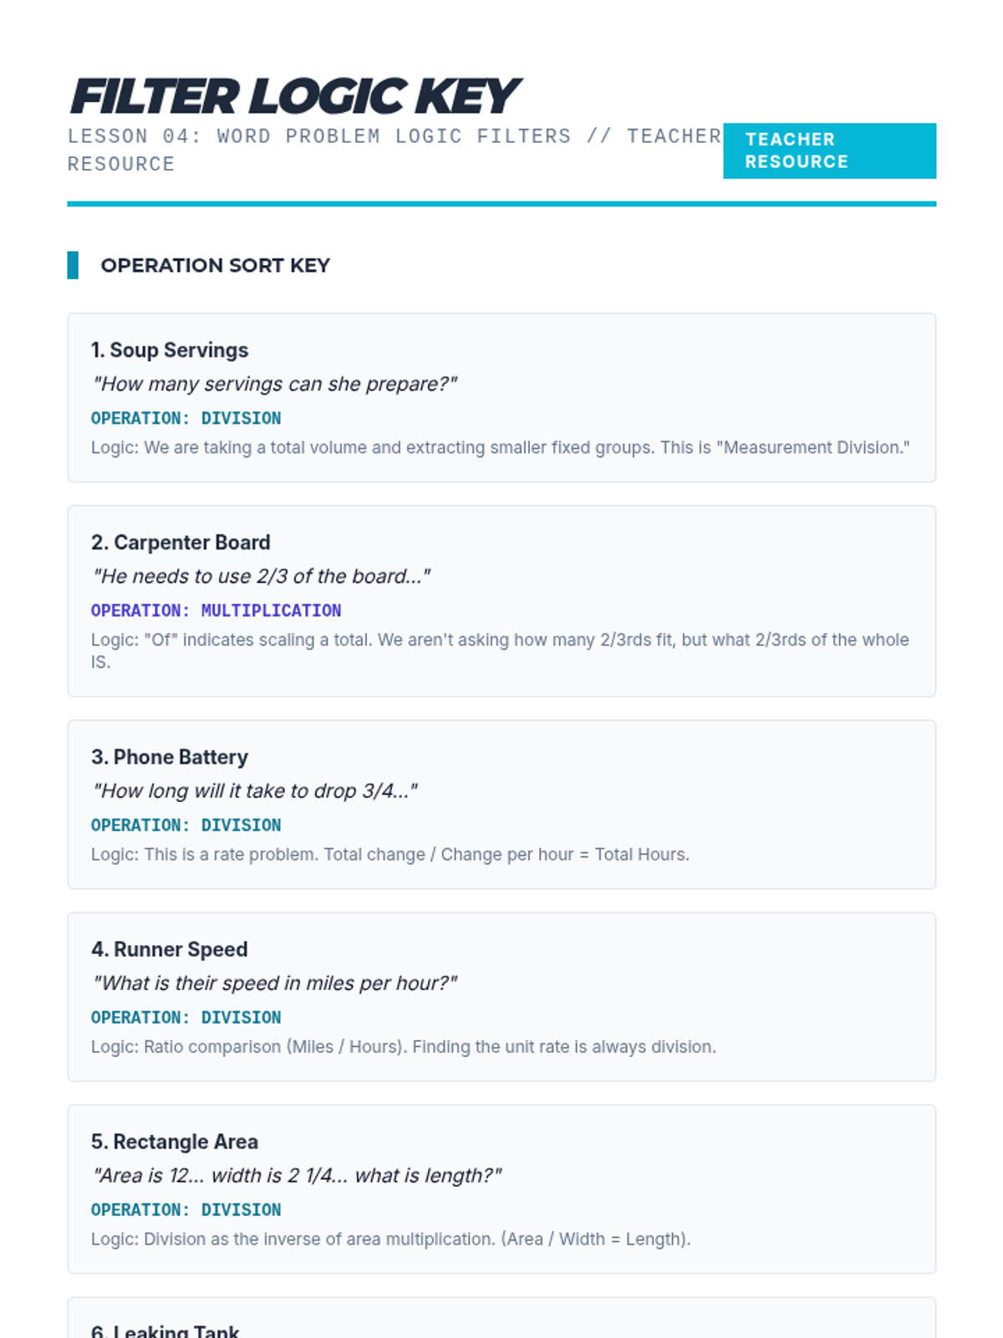Click the quote about 2/3 of the board
Screen dimensions: 1003x1338
click(262, 576)
